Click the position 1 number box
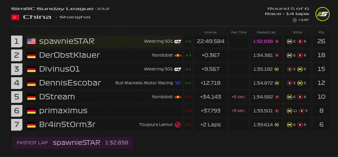Viewport: 338px width, 157px height. coord(17,42)
